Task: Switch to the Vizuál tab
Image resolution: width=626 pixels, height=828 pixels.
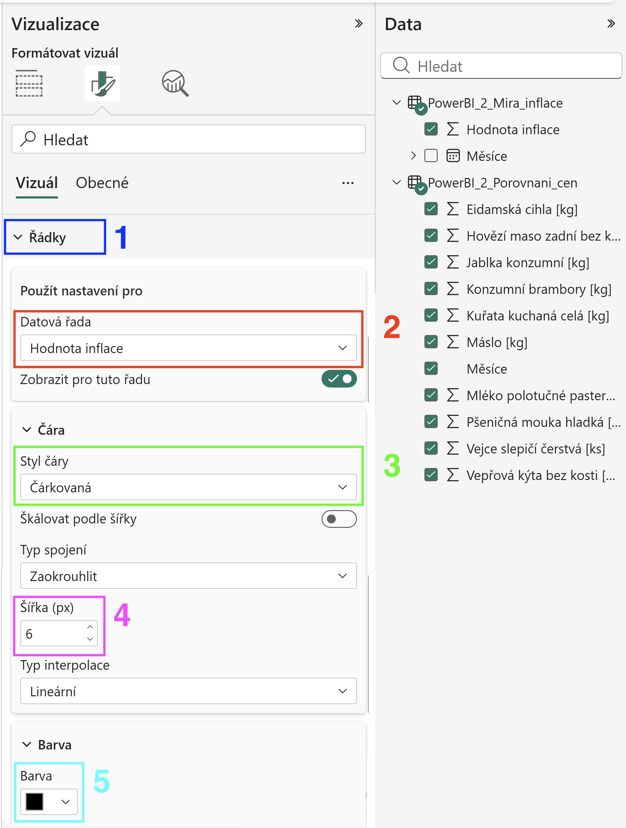Action: pyautogui.click(x=37, y=183)
